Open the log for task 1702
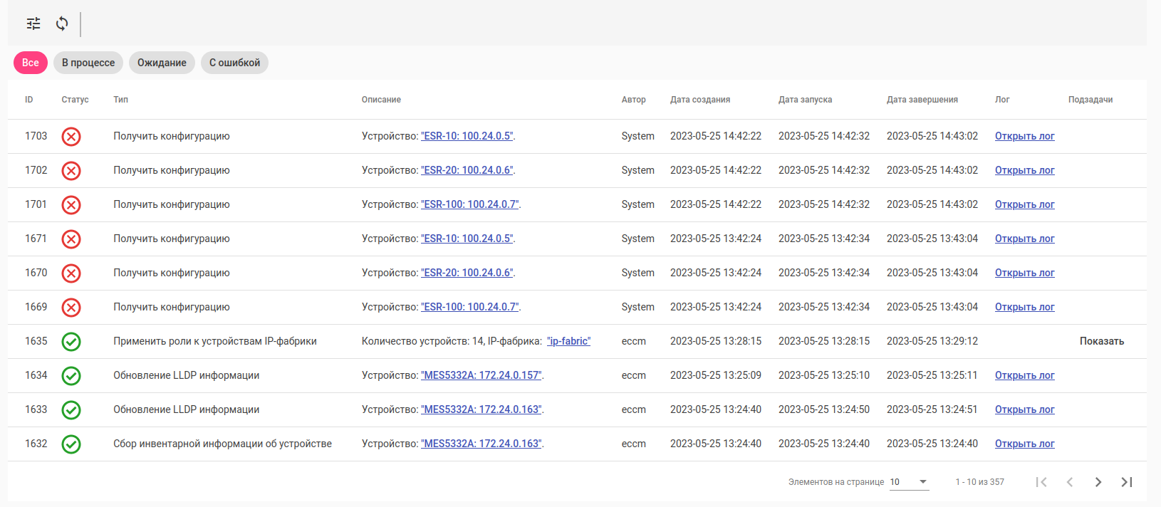The height and width of the screenshot is (507, 1161). pos(1024,170)
